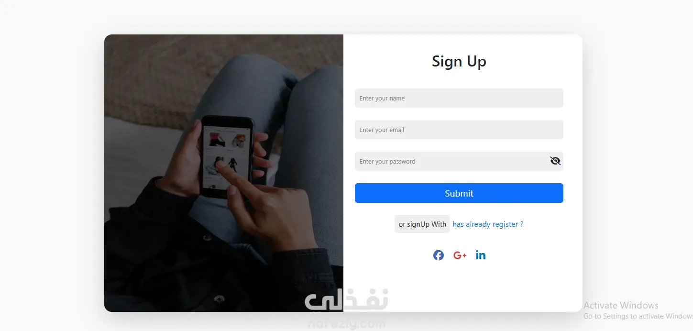This screenshot has width=693, height=331.
Task: Click the or signUp With button
Action: pos(422,224)
